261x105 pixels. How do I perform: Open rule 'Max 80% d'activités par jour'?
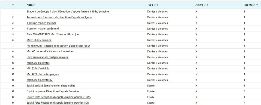[x=43, y=74]
